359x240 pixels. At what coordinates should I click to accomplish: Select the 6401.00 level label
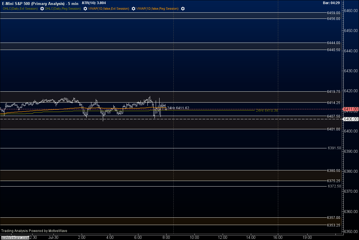[333, 129]
